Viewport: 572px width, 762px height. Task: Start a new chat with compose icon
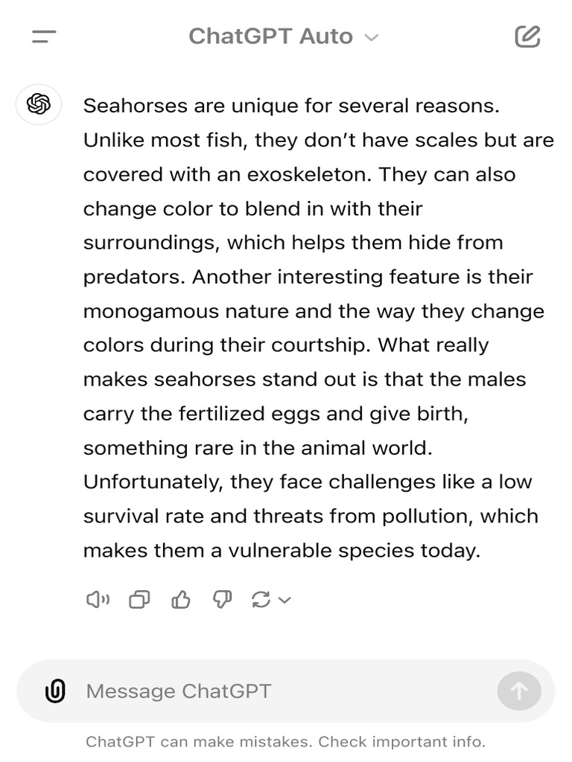pos(527,36)
